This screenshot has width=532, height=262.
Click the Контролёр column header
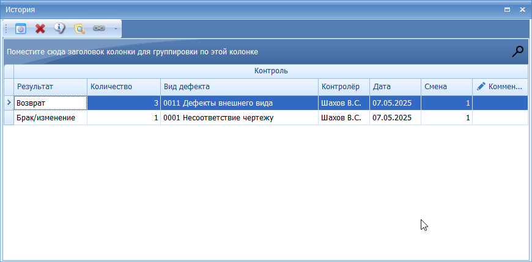344,87
